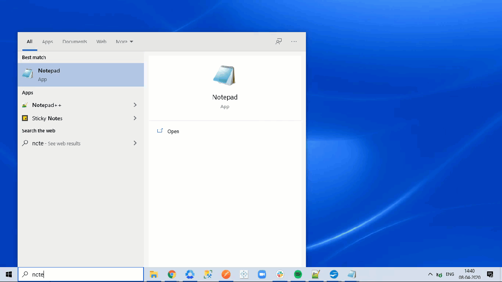The height and width of the screenshot is (282, 502).
Task: Open the Notepad++ icon on the taskbar
Action: tap(316, 275)
